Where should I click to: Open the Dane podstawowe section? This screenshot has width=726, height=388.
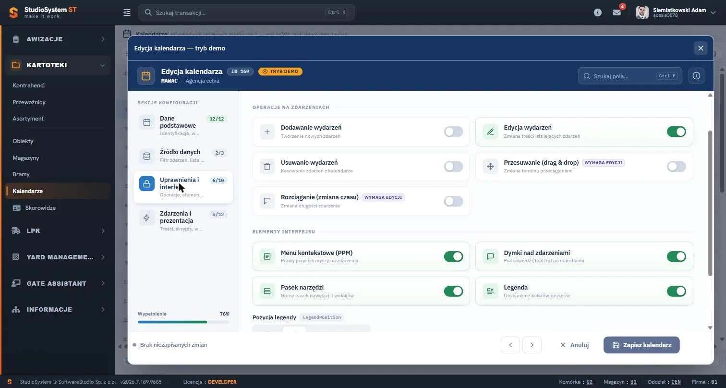pos(183,125)
